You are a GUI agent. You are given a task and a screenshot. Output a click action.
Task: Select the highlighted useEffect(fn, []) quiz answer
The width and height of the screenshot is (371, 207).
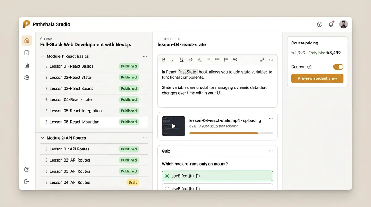pyautogui.click(x=217, y=176)
